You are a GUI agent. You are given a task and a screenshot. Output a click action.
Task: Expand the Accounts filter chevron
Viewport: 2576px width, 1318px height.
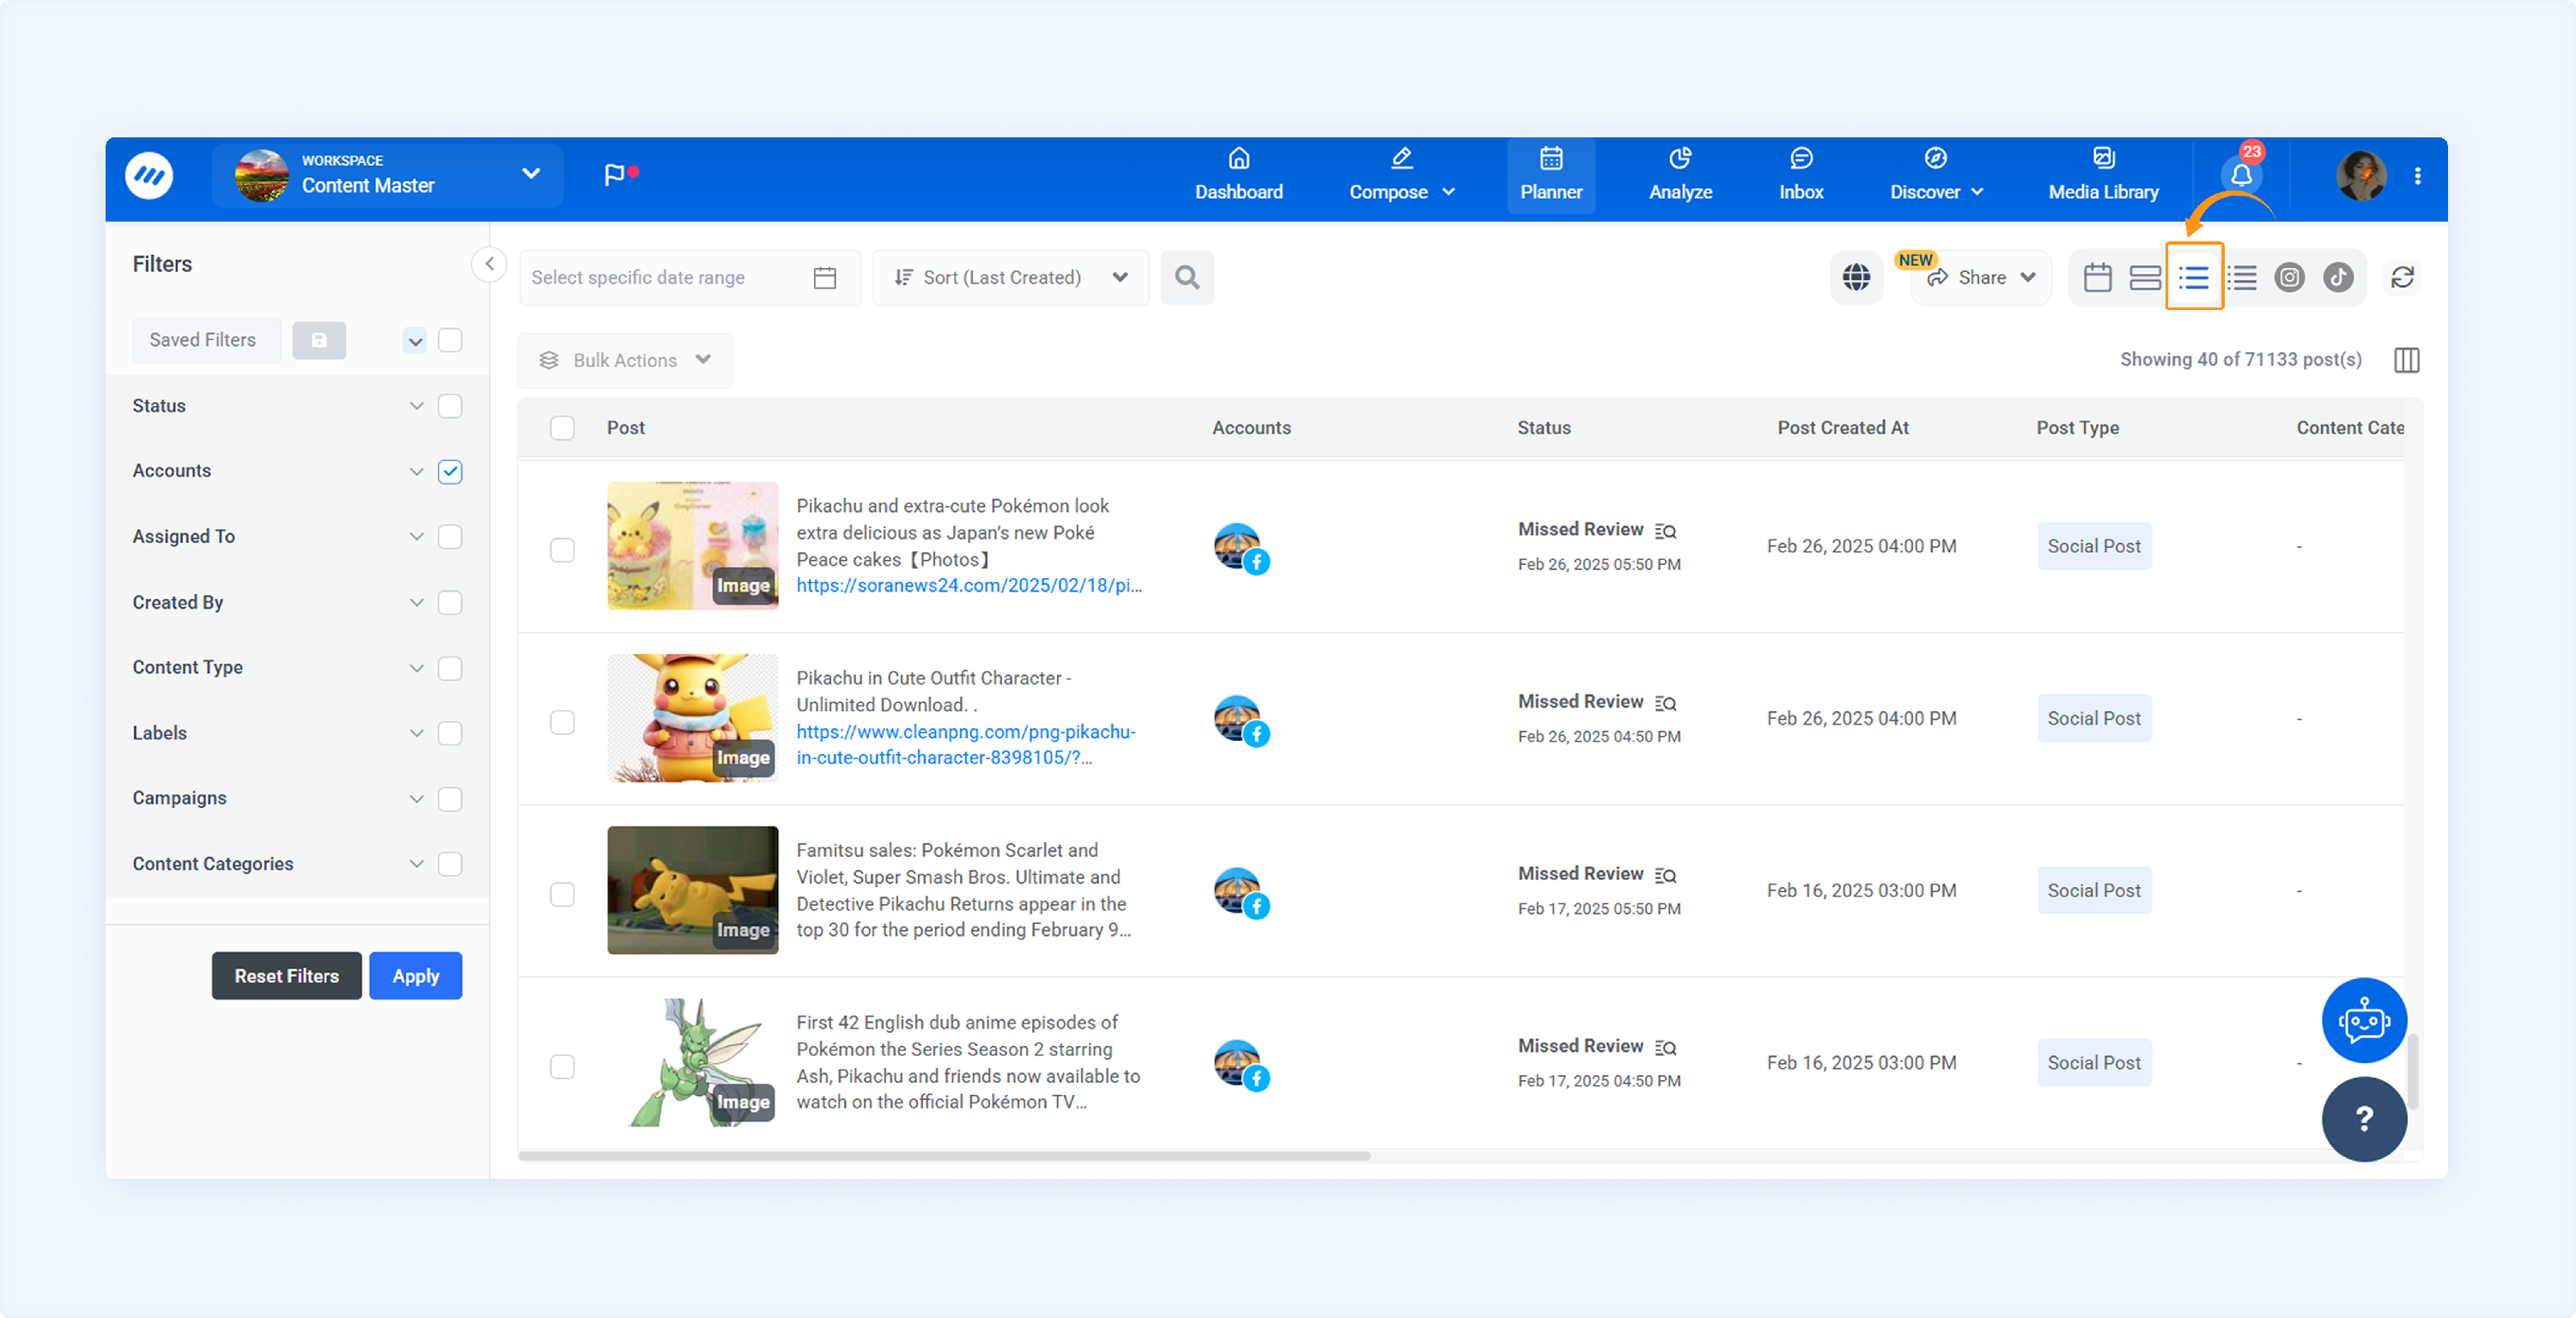tap(416, 471)
